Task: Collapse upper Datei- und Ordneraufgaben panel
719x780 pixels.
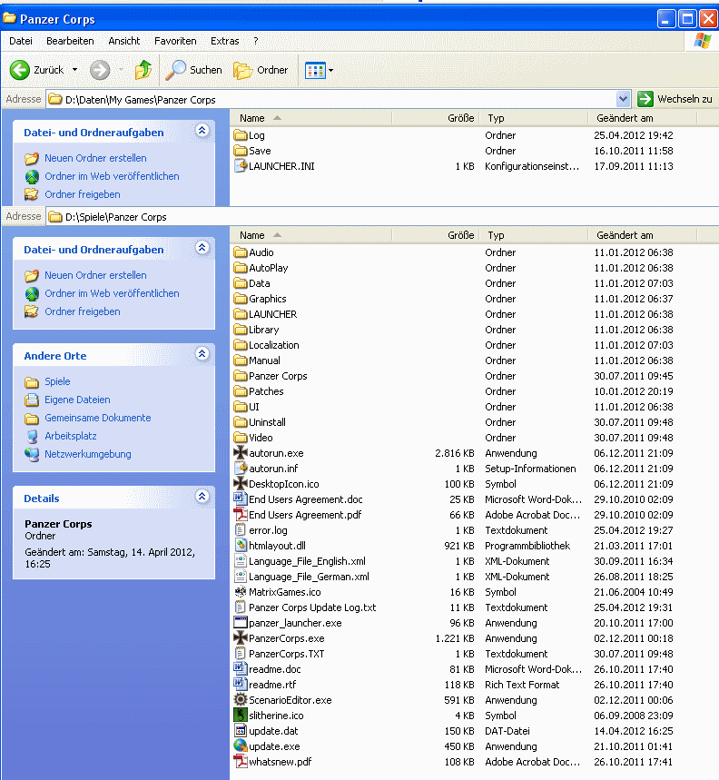Action: pyautogui.click(x=202, y=131)
